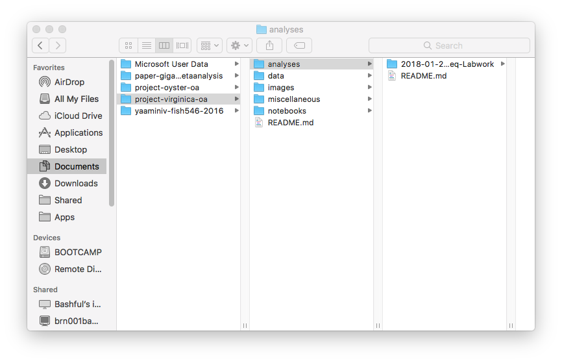
Task: Click the first column resize handle
Action: coord(245,325)
